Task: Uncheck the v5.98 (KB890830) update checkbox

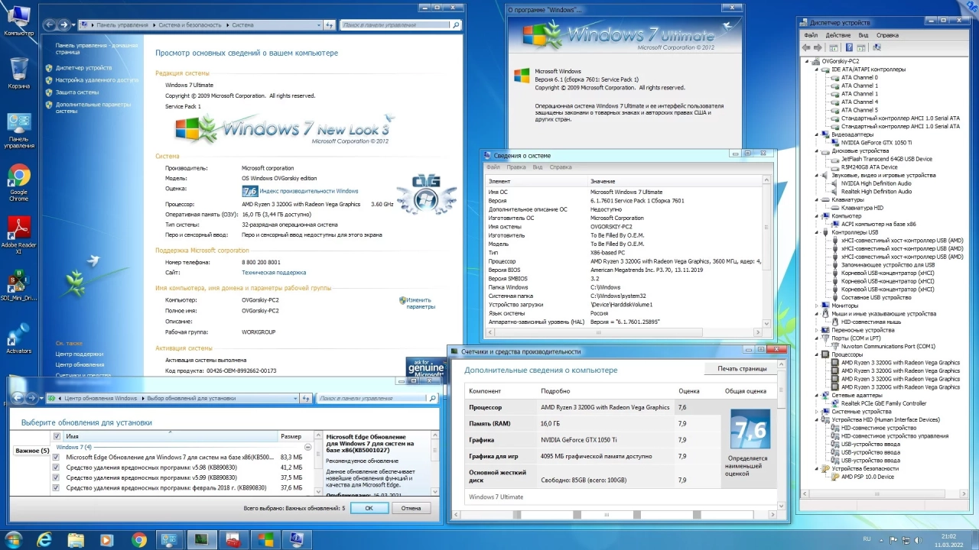Action: pos(57,467)
